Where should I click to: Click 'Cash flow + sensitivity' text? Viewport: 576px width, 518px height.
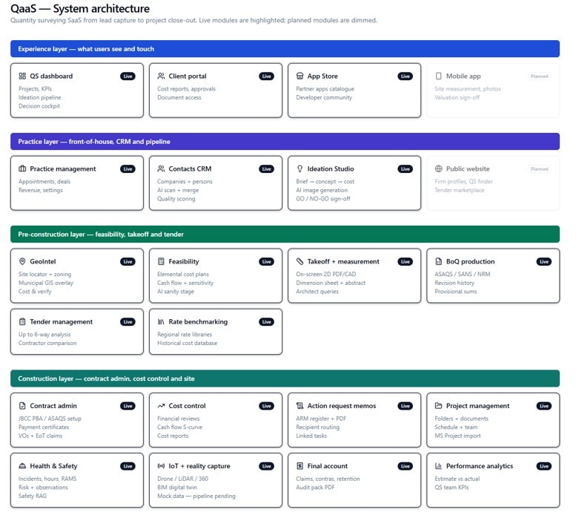click(185, 283)
